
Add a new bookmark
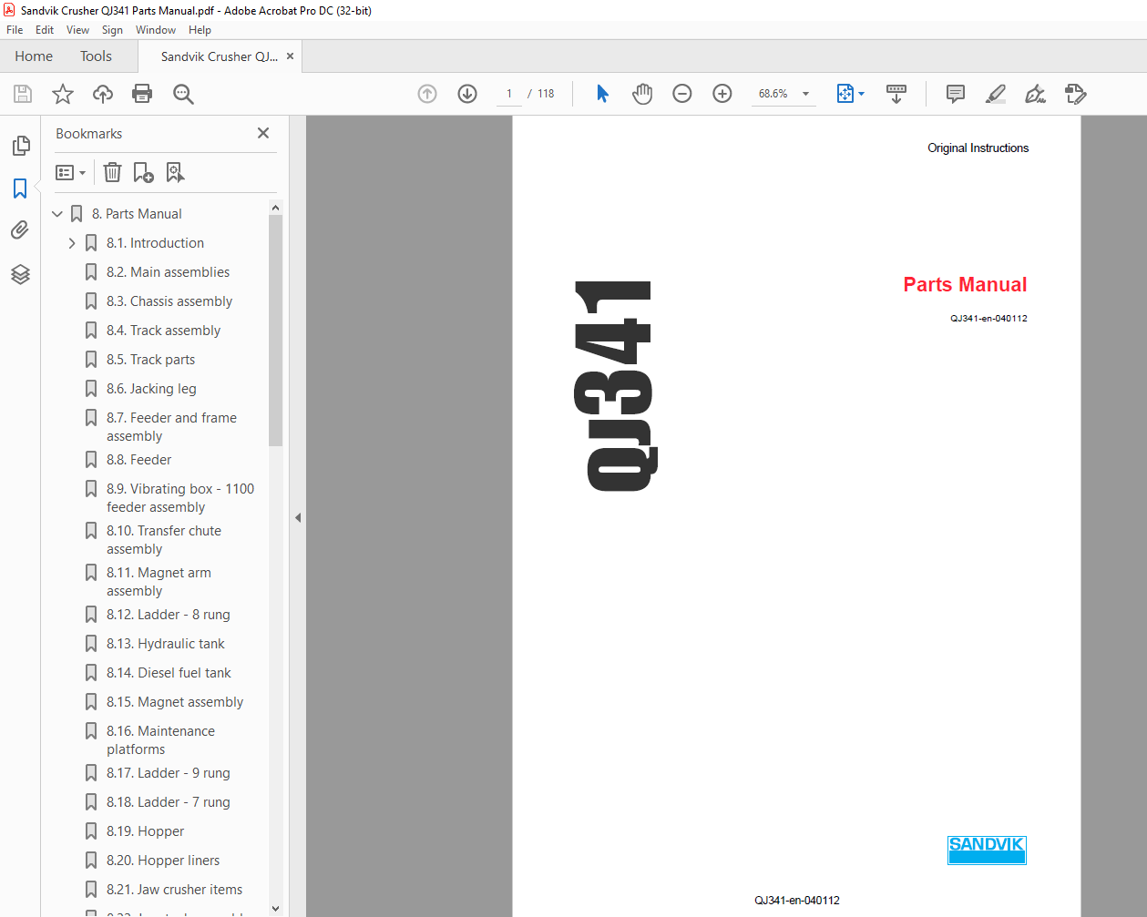click(x=143, y=172)
